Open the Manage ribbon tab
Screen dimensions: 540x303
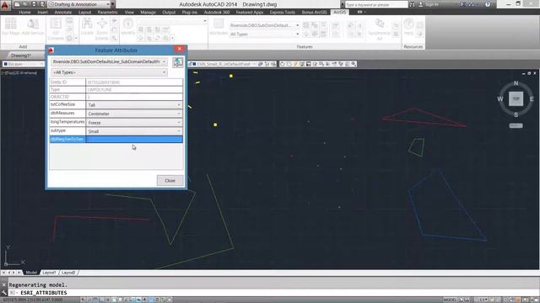click(x=148, y=12)
